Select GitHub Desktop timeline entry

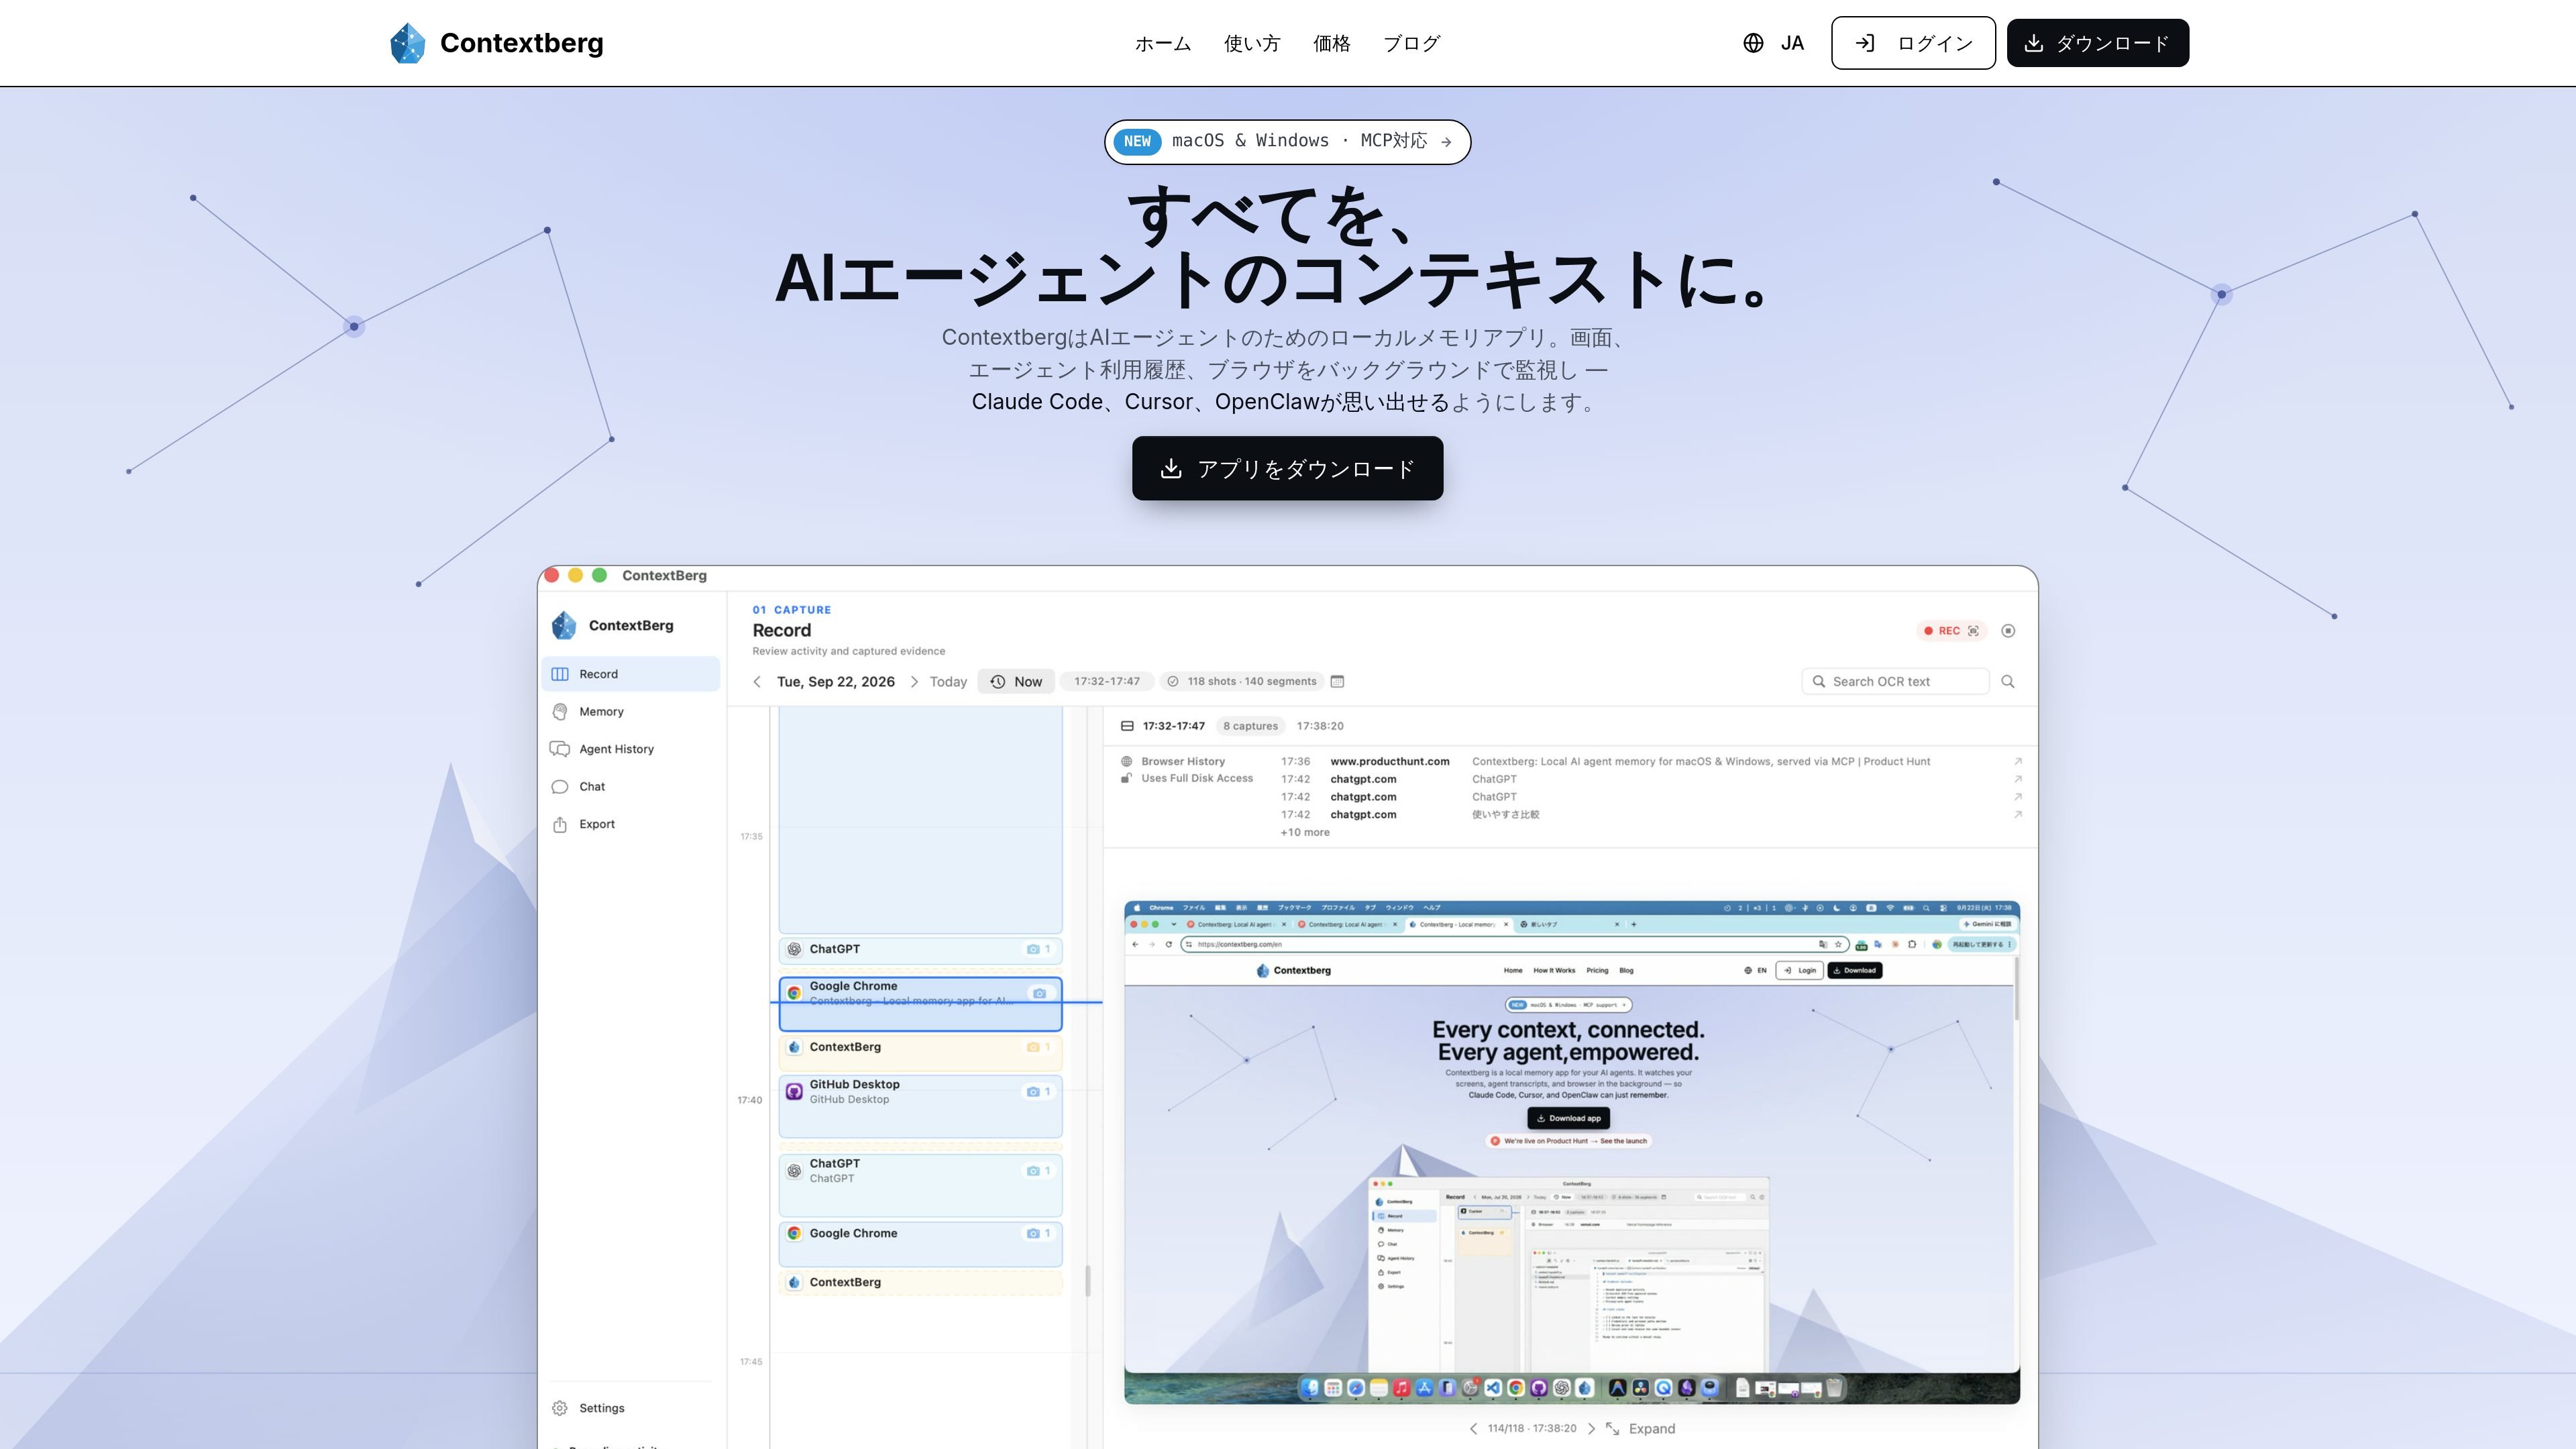tap(920, 1106)
